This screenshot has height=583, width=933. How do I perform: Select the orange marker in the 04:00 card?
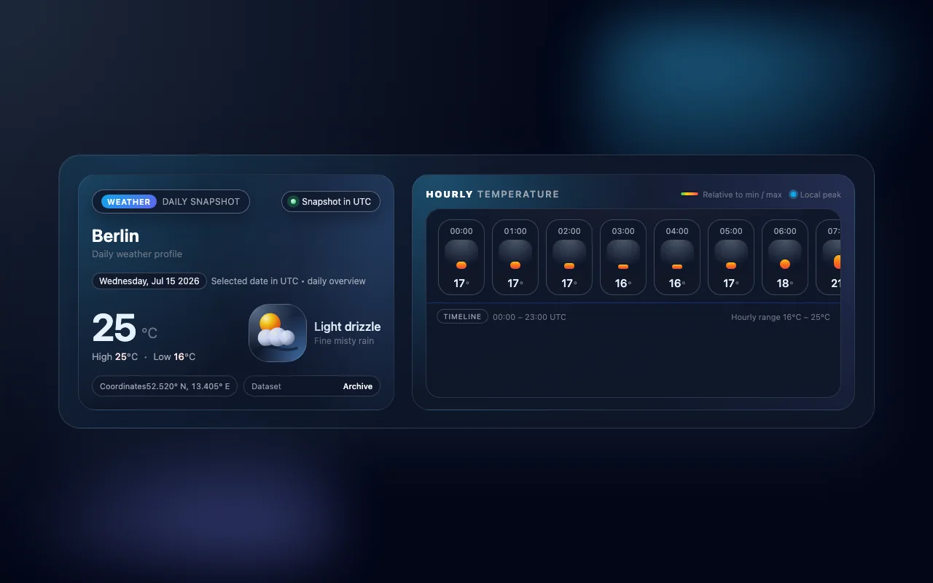point(677,267)
